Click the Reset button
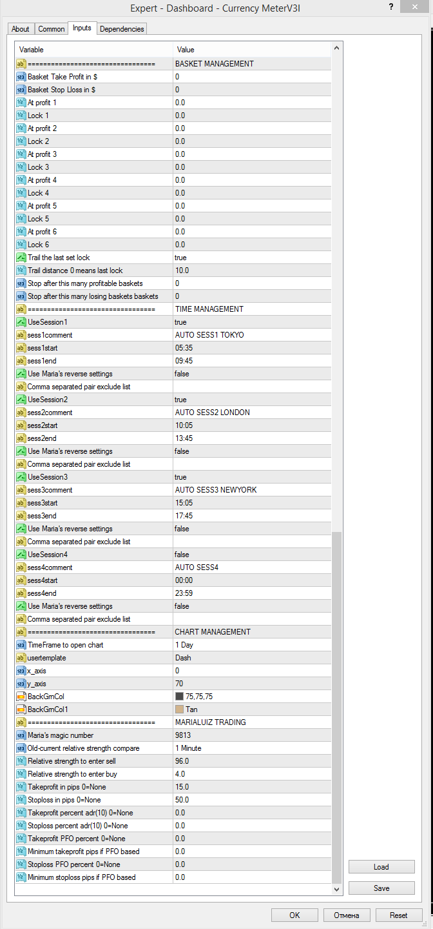The image size is (433, 929). [x=399, y=915]
